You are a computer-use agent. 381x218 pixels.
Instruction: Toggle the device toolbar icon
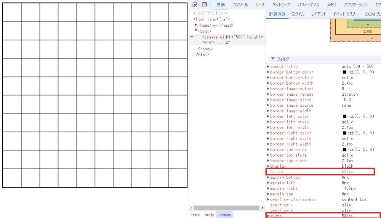click(204, 4)
